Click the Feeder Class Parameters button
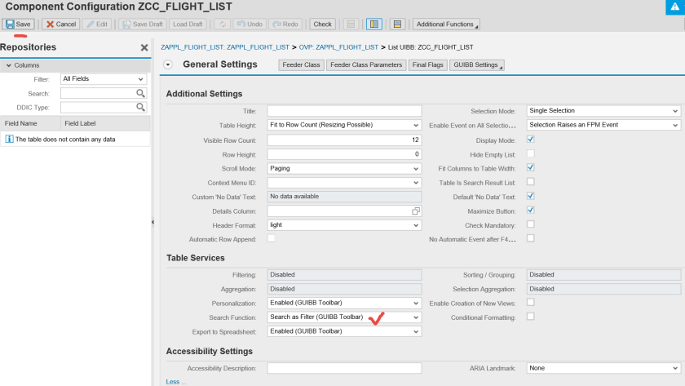This screenshot has width=685, height=386. (366, 65)
